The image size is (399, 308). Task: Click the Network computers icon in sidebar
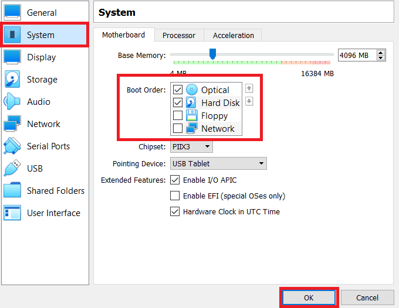[x=12, y=124]
